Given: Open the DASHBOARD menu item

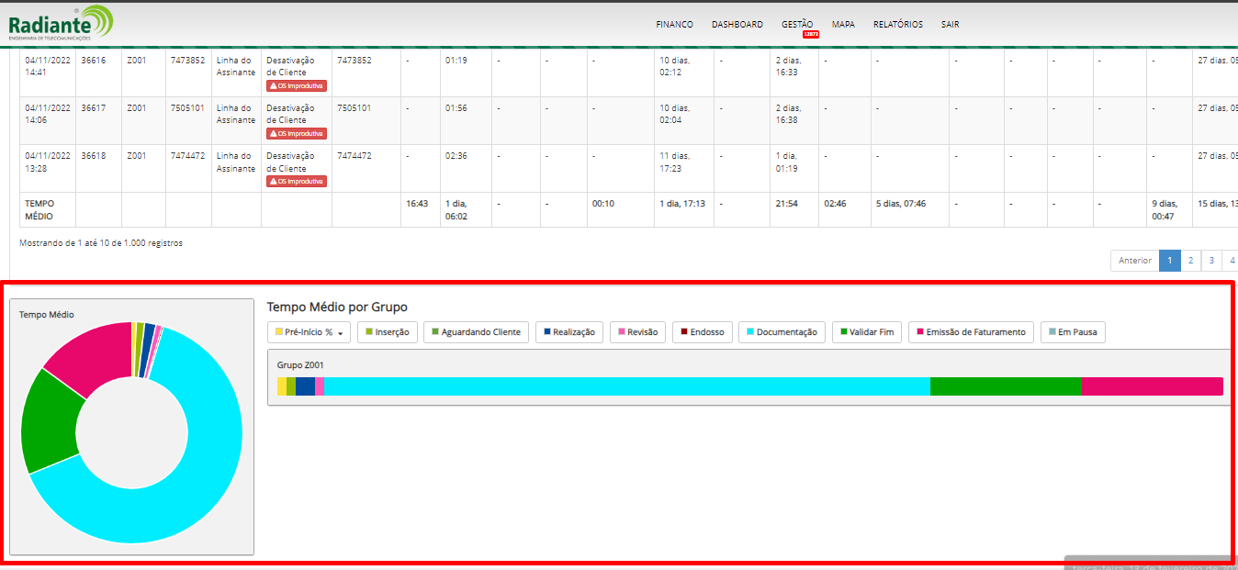Looking at the screenshot, I should [x=737, y=25].
